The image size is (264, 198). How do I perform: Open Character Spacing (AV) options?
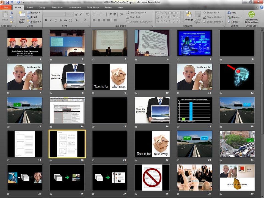click(x=71, y=20)
